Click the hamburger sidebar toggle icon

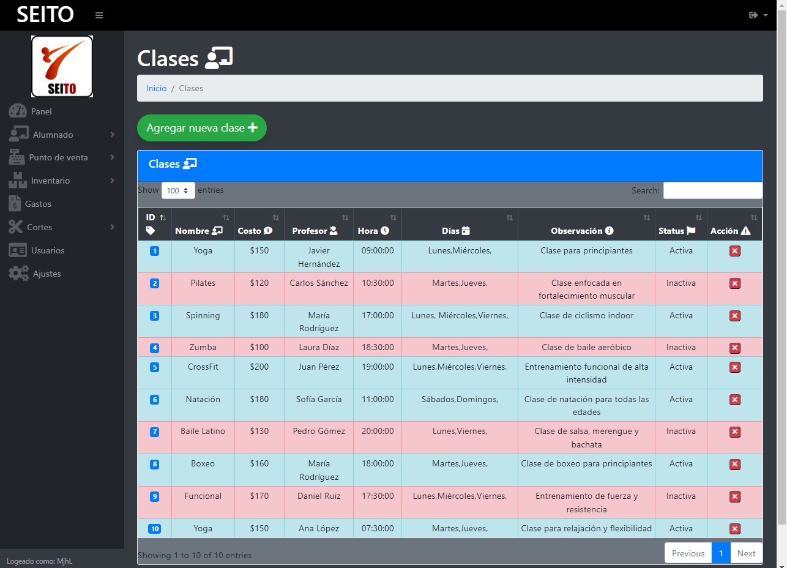[99, 15]
